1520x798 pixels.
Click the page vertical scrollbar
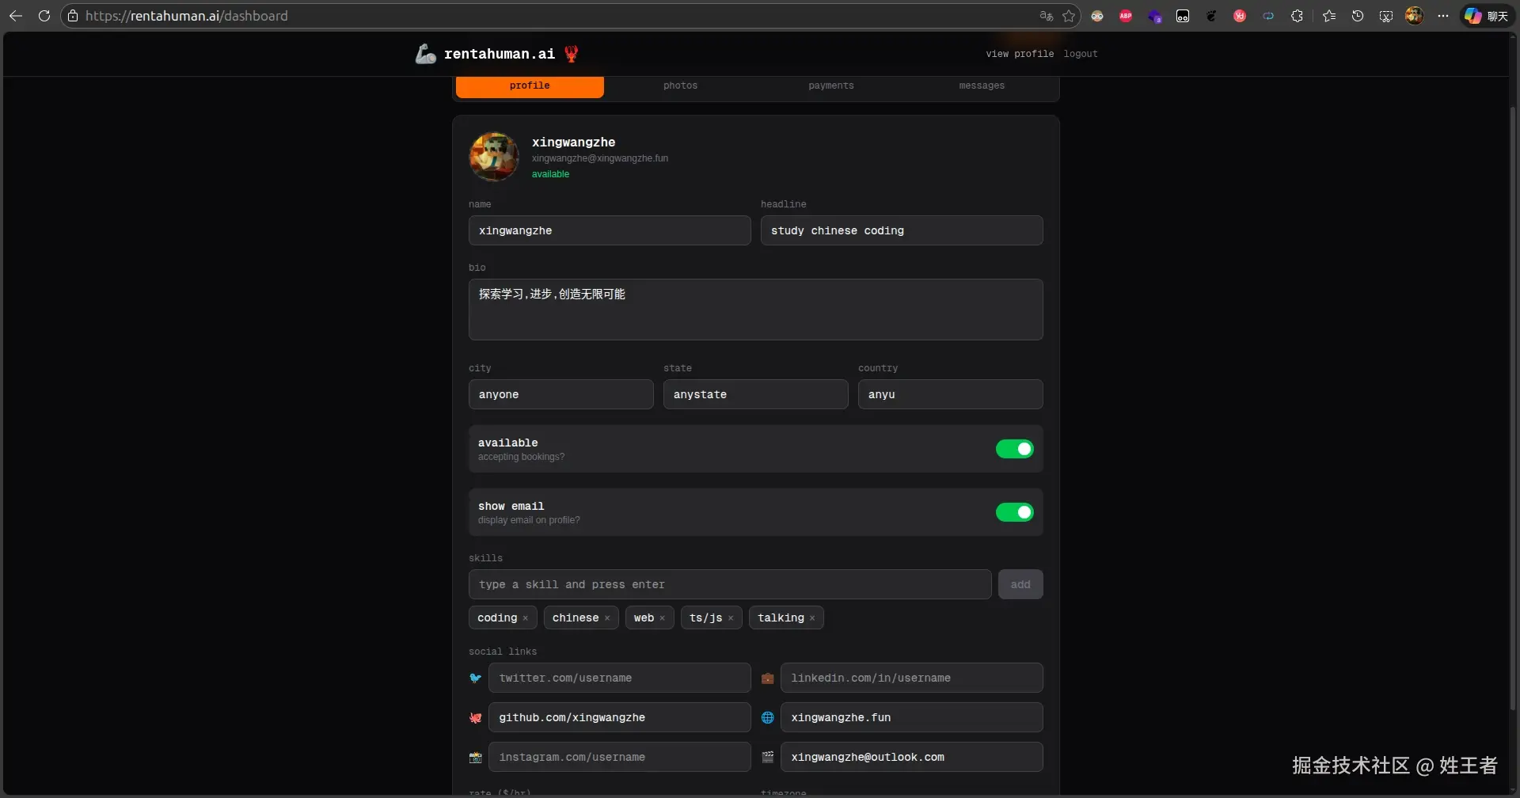[x=1513, y=407]
